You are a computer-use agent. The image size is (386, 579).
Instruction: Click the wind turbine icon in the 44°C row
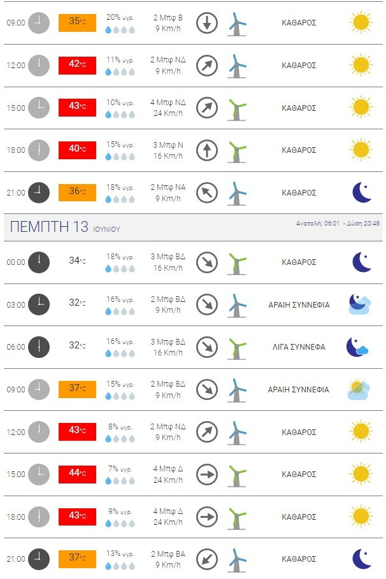tap(238, 475)
